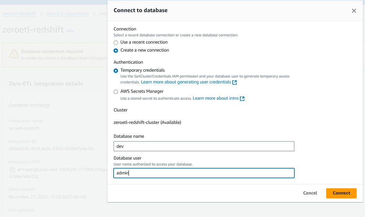Screen dimensions: 365x217
Task: Choose the Create a new connection radio button
Action: point(116,51)
